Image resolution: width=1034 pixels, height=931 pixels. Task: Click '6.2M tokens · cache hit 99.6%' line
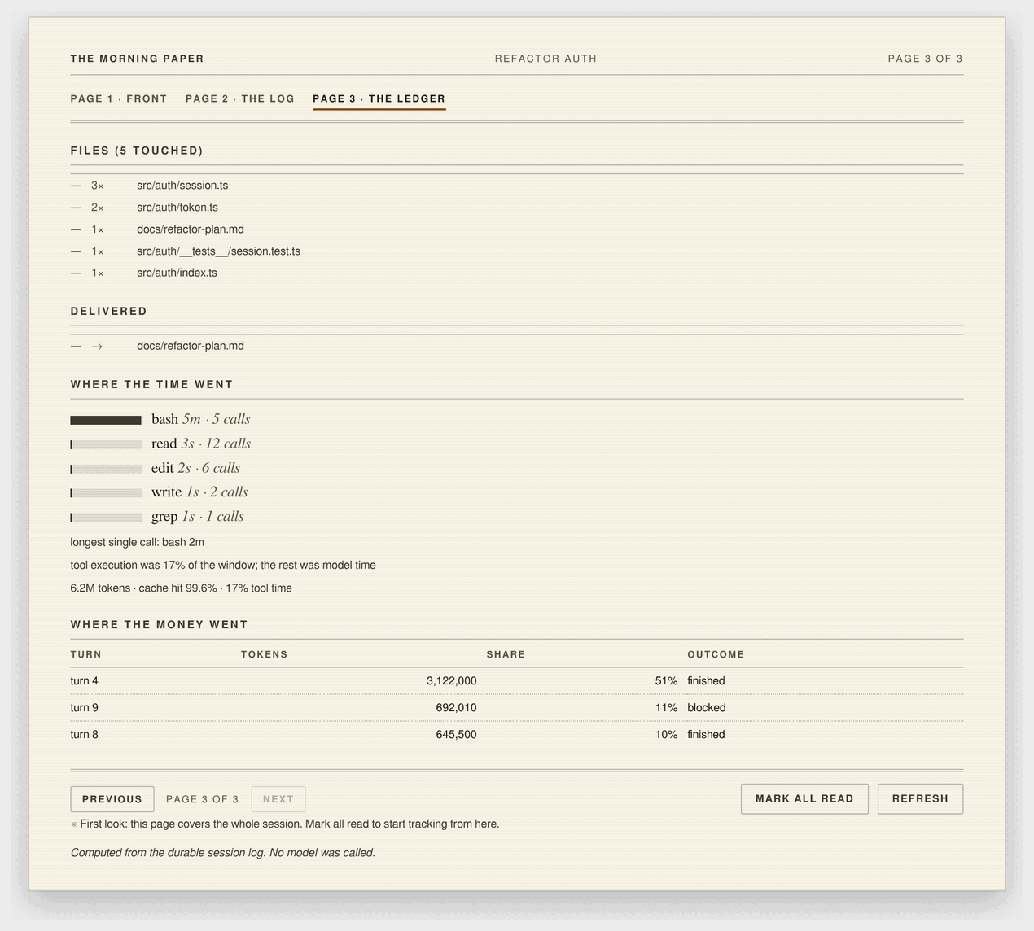pos(181,588)
